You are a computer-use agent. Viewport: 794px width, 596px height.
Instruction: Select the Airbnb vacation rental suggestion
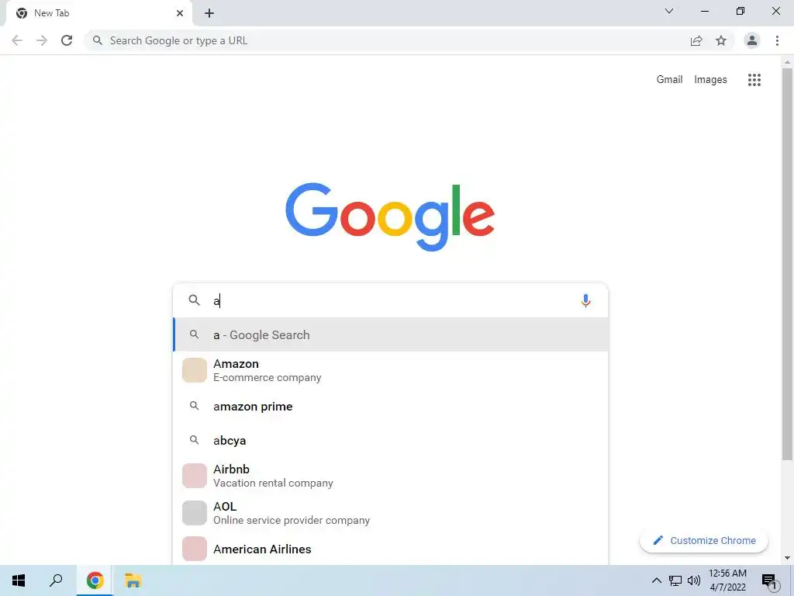point(391,476)
